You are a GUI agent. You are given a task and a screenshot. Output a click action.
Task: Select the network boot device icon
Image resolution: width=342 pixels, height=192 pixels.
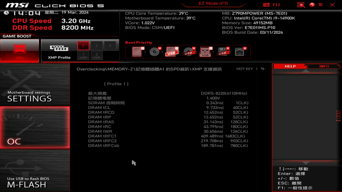(240, 52)
